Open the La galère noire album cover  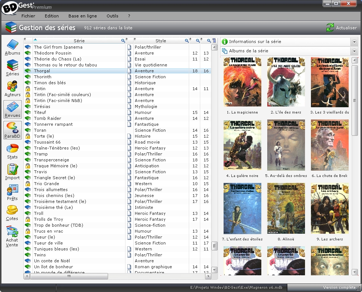click(x=242, y=145)
